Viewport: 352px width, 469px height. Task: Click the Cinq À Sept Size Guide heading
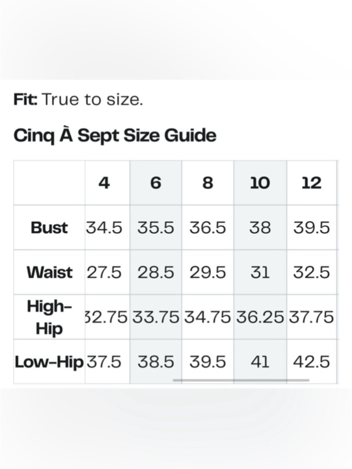pos(115,136)
